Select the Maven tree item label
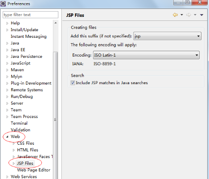Viewport: 209px width, 179px height. point(17,70)
